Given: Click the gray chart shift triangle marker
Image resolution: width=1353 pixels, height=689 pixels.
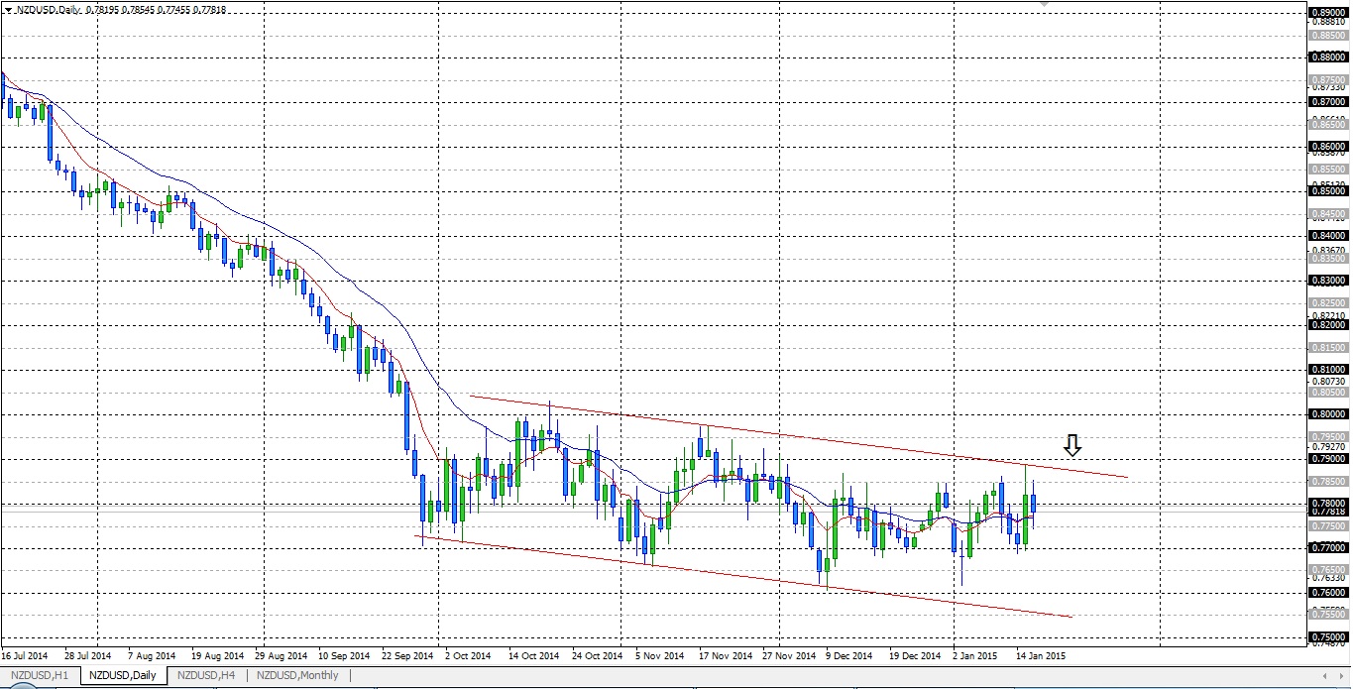Looking at the screenshot, I should (1043, 5).
